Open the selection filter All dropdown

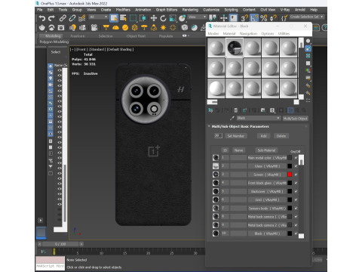pos(99,17)
